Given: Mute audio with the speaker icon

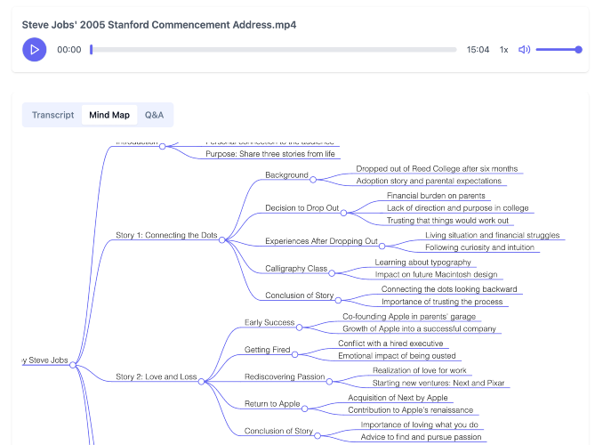Looking at the screenshot, I should (x=524, y=50).
